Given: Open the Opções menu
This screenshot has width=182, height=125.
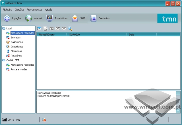Looking at the screenshot, I should point(20,10).
